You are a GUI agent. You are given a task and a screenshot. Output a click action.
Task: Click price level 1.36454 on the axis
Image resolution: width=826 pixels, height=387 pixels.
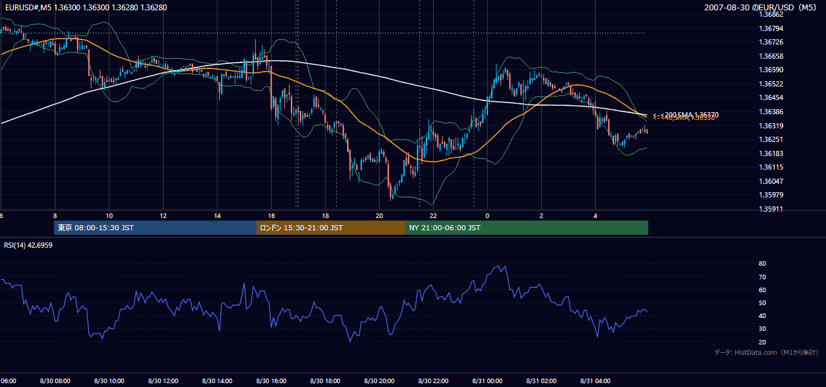(x=770, y=97)
